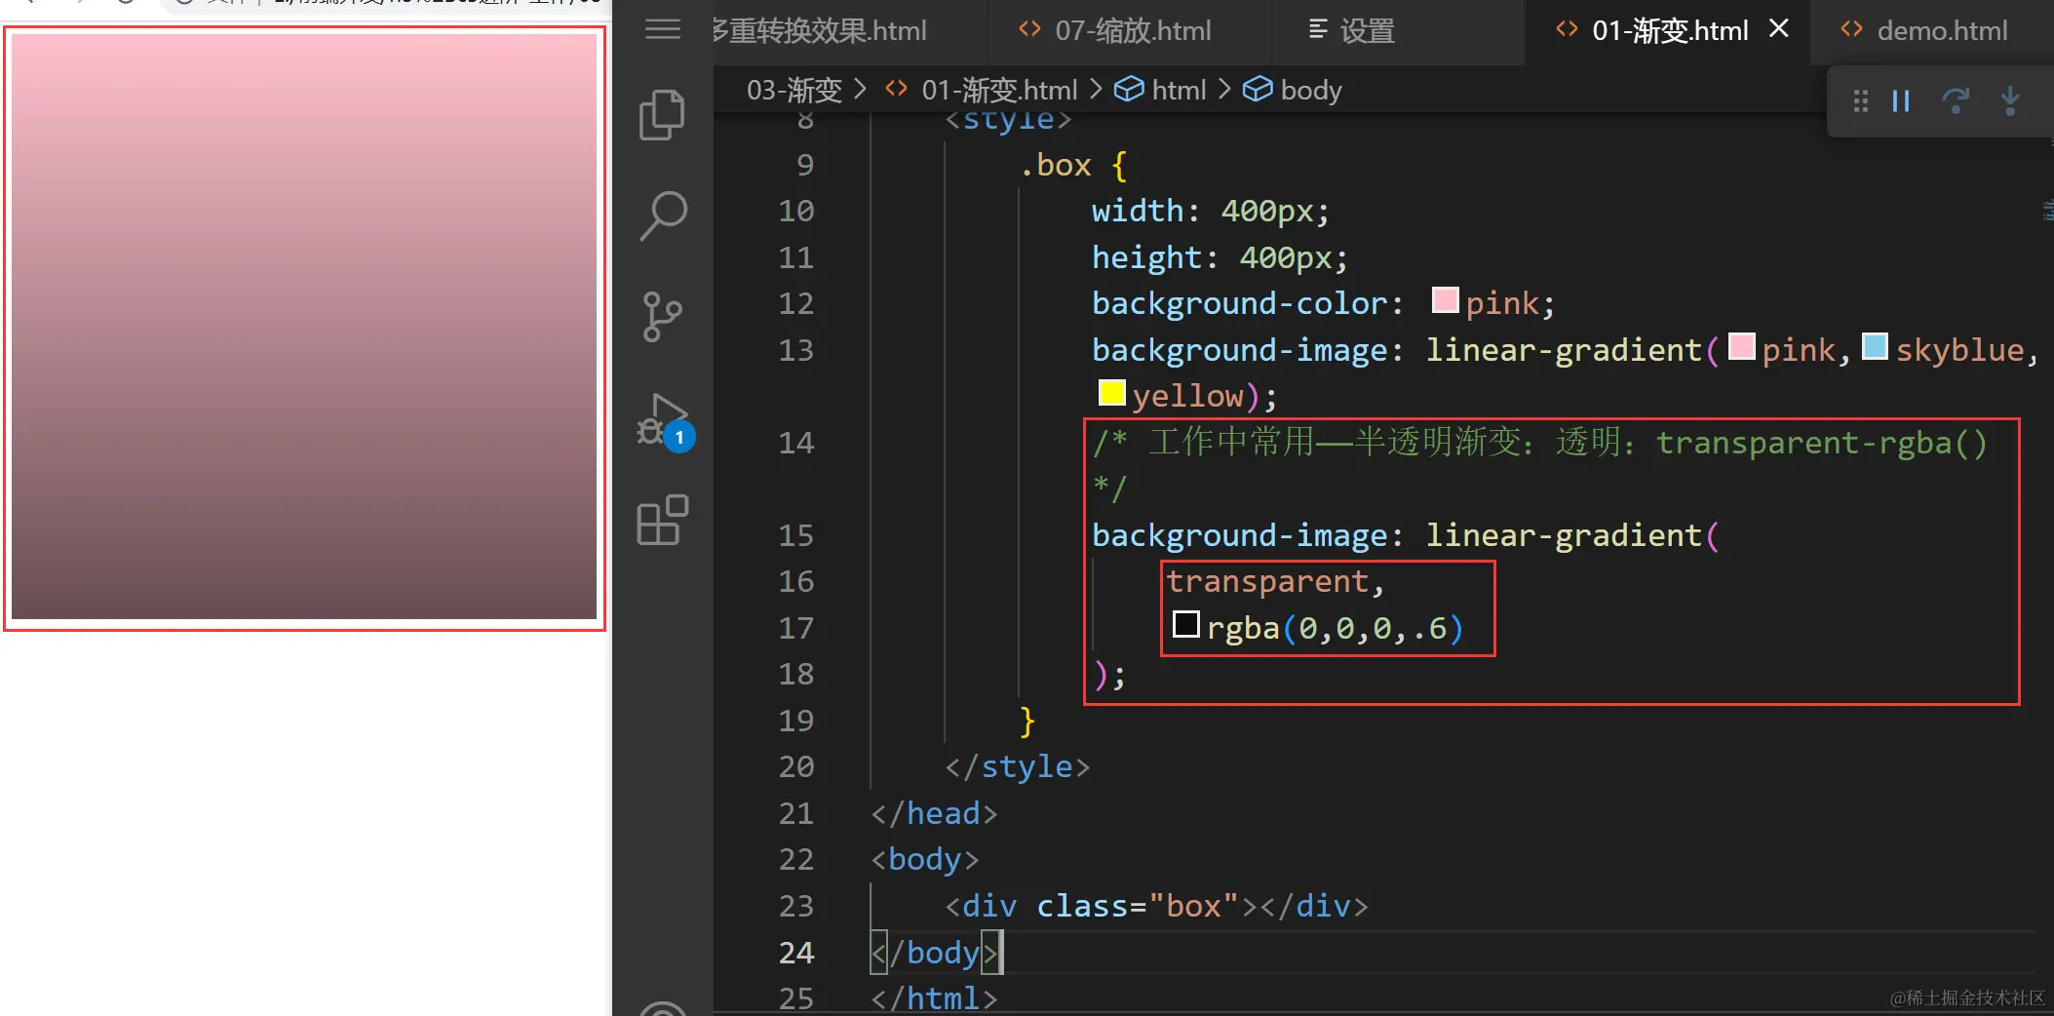
Task: Open the yellow color swatch
Action: coord(1111,393)
